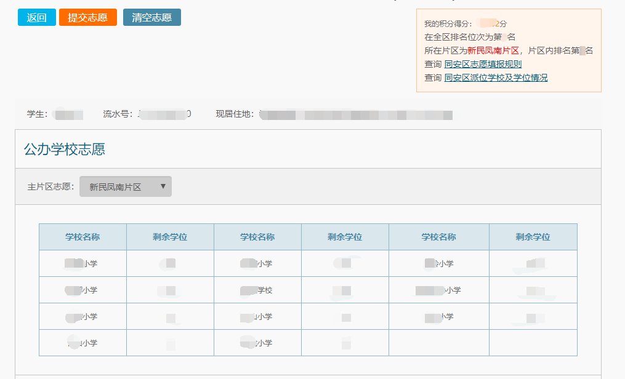This screenshot has height=379, width=625.
Task: Click the leftmost 剩余学位 column header
Action: pos(170,237)
